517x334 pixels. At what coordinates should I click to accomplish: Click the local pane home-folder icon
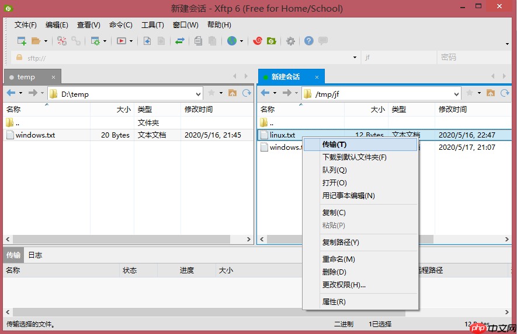tap(233, 93)
